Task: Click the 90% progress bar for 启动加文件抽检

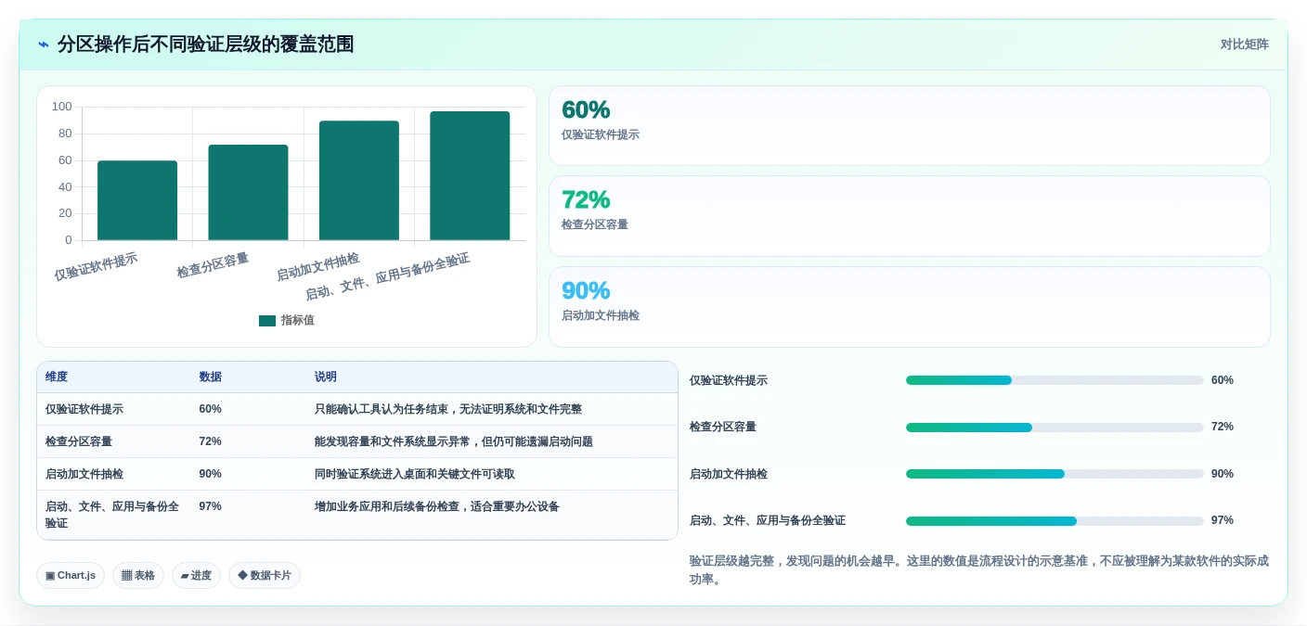Action: click(x=1055, y=474)
